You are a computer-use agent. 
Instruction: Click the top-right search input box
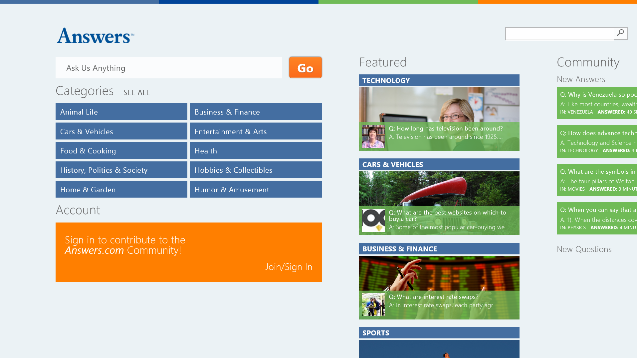click(x=560, y=34)
